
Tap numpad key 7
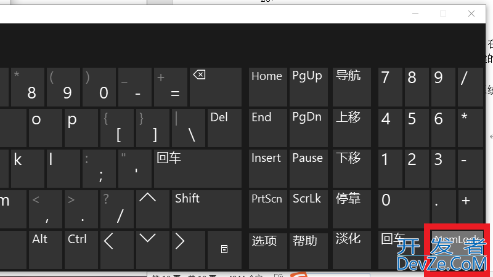390,87
